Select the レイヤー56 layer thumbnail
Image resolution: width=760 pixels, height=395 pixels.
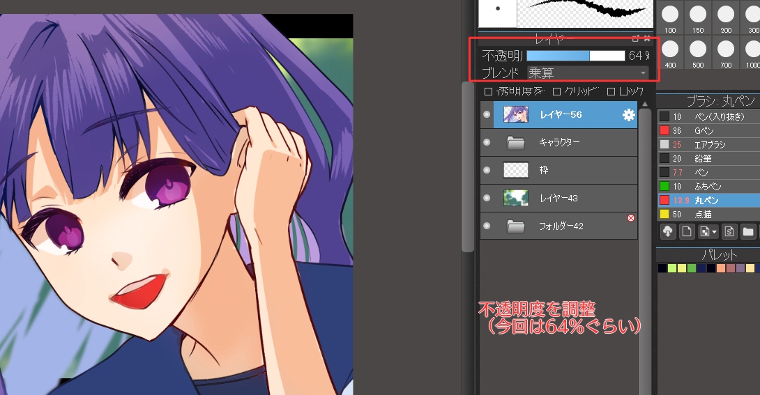tap(516, 115)
